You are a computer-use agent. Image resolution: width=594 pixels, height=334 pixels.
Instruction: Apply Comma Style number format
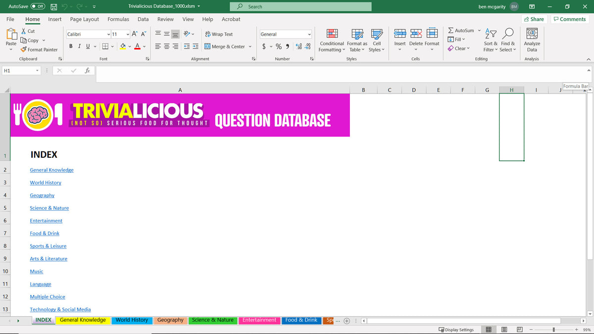click(x=288, y=46)
